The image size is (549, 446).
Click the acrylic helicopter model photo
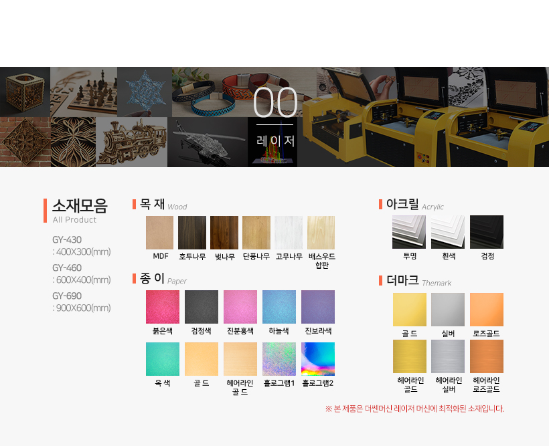[208, 142]
